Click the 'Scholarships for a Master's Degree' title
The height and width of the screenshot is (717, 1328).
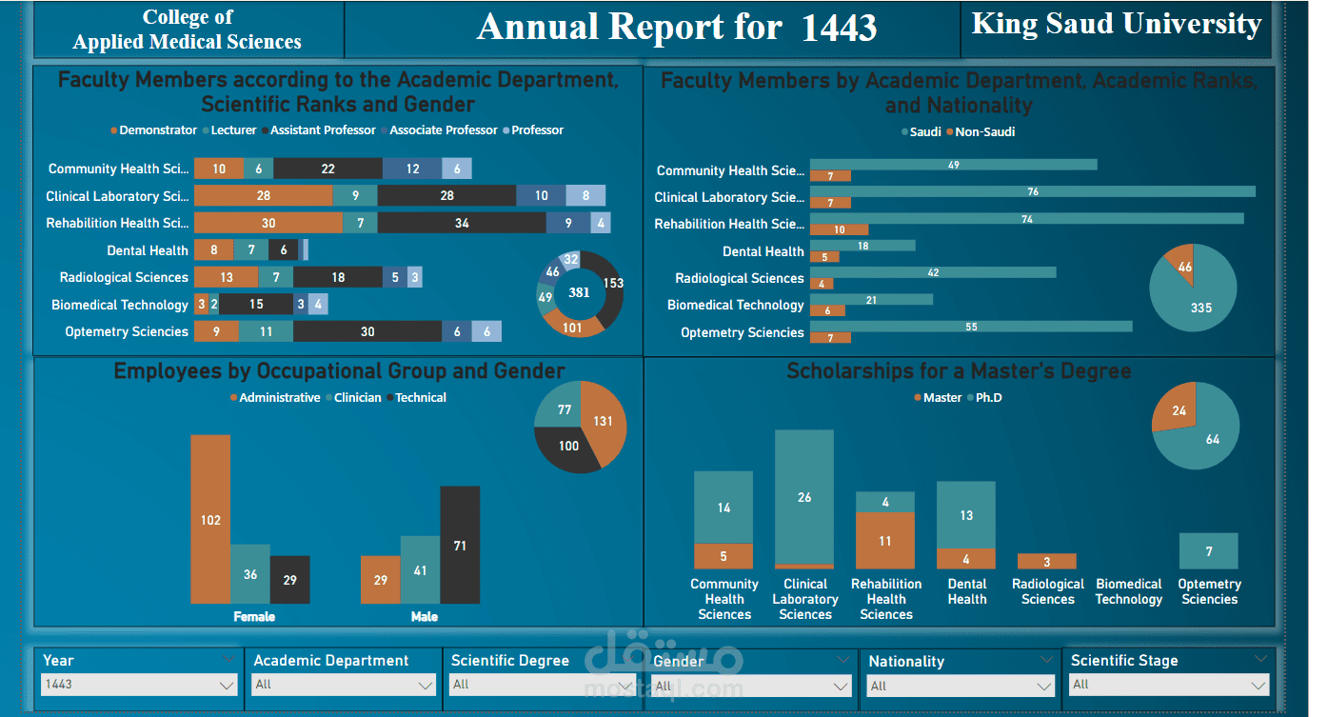point(959,371)
